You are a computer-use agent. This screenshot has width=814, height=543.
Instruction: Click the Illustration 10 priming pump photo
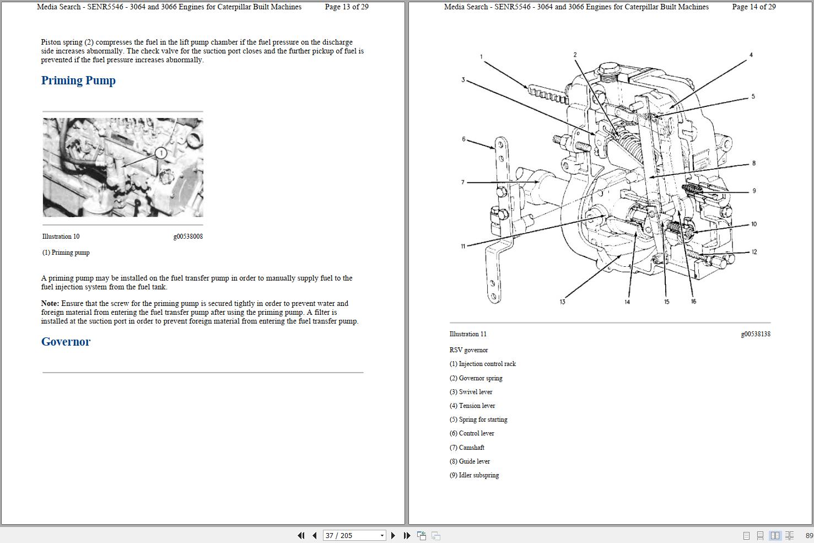(x=122, y=167)
